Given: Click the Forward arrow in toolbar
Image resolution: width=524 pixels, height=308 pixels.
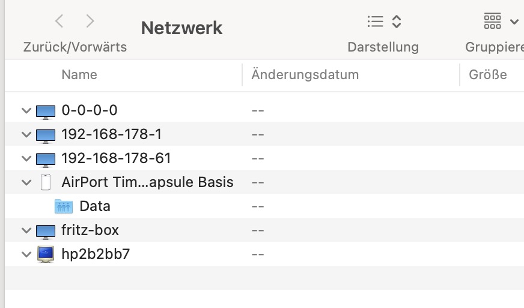Looking at the screenshot, I should pos(90,22).
